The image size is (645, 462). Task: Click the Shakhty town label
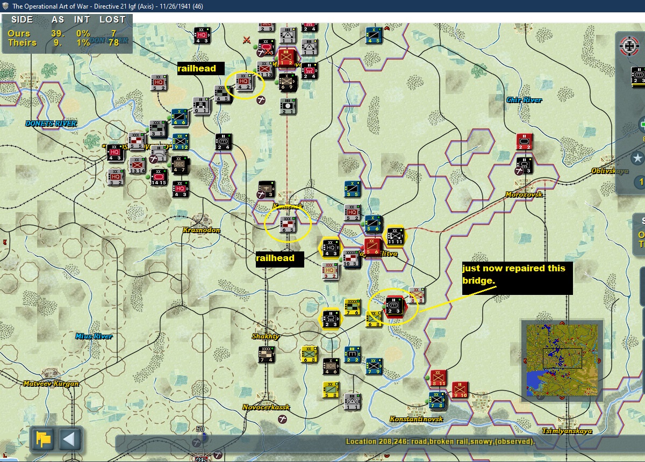(266, 336)
